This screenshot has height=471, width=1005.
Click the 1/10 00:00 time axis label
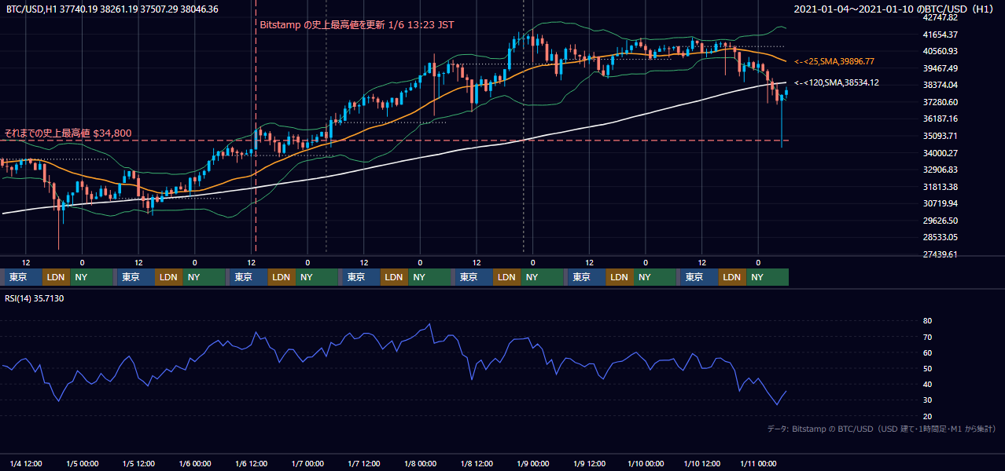[x=646, y=463]
